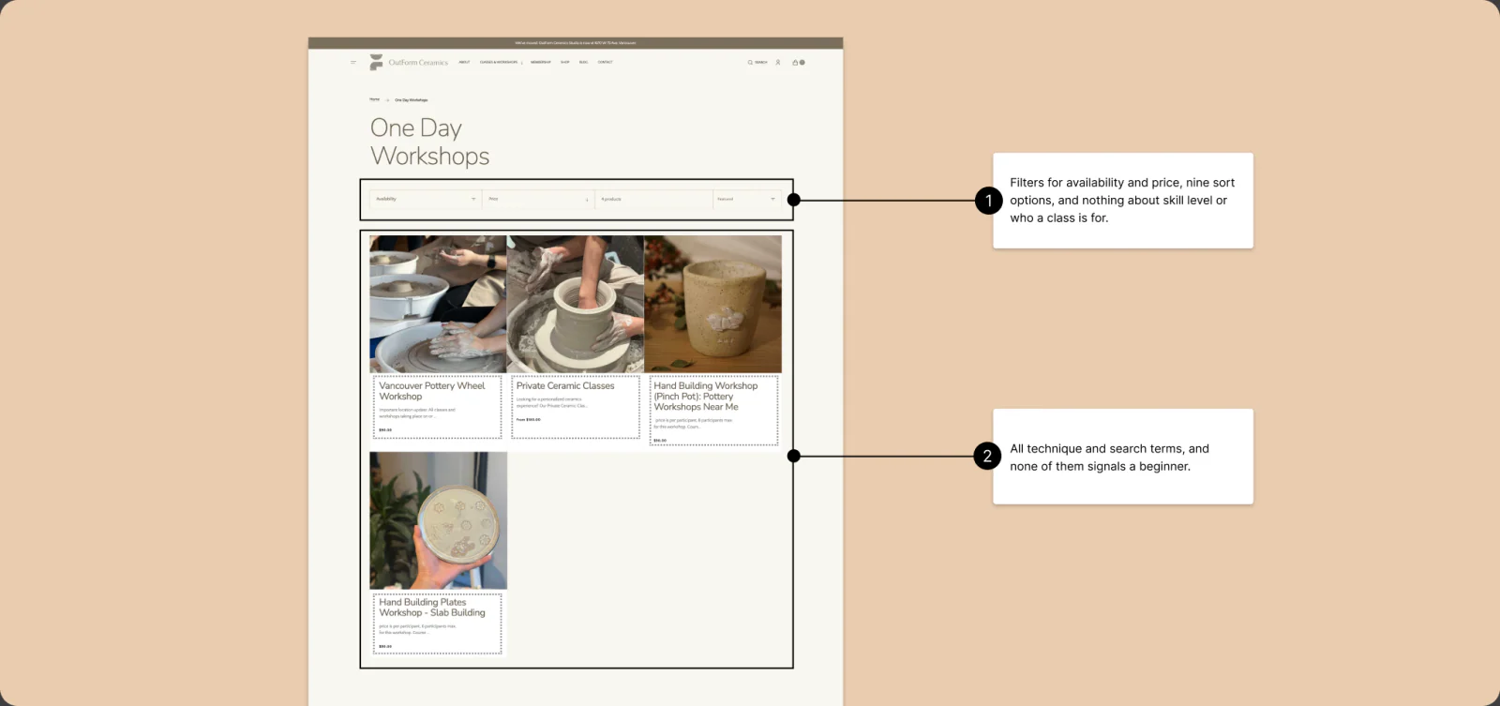Open the hamburger menu icon
The image size is (1500, 706).
click(353, 63)
